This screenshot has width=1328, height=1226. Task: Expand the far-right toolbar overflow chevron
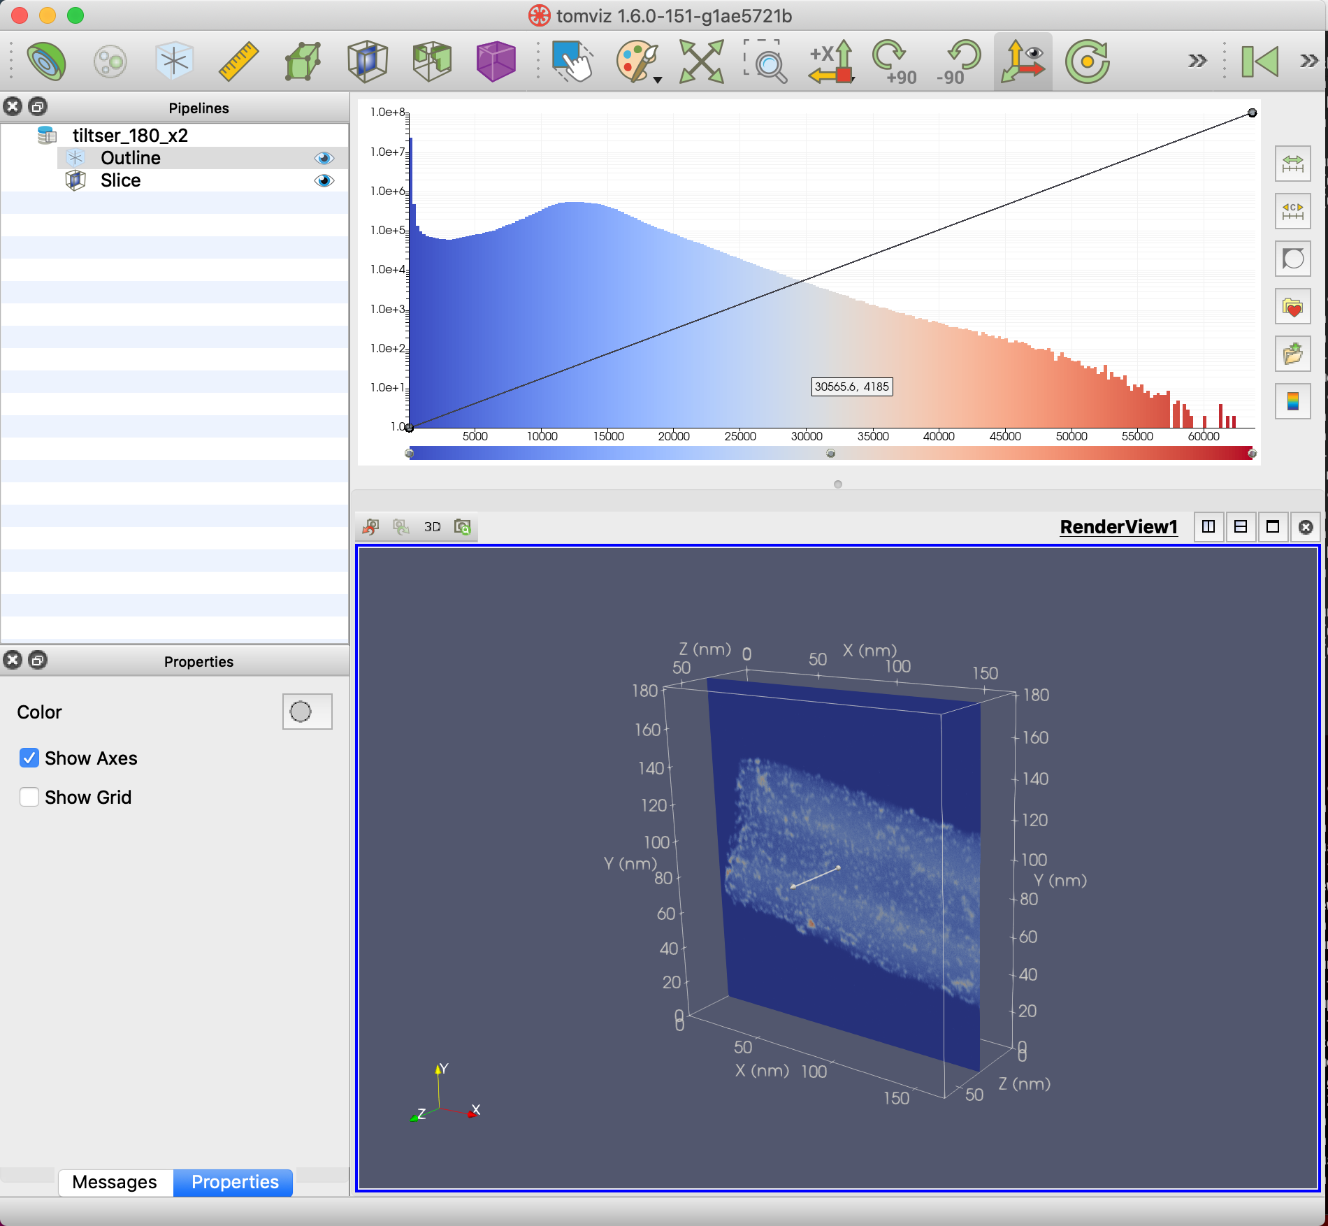point(1308,62)
